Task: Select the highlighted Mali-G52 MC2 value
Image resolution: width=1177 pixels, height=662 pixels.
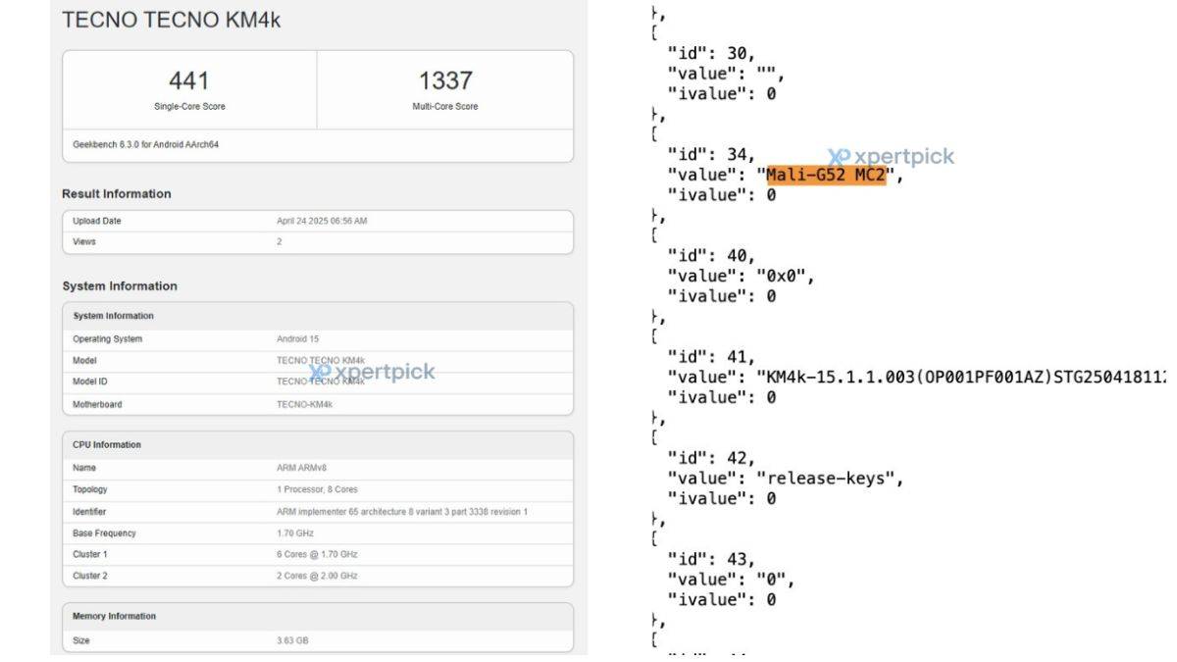Action: [x=826, y=175]
